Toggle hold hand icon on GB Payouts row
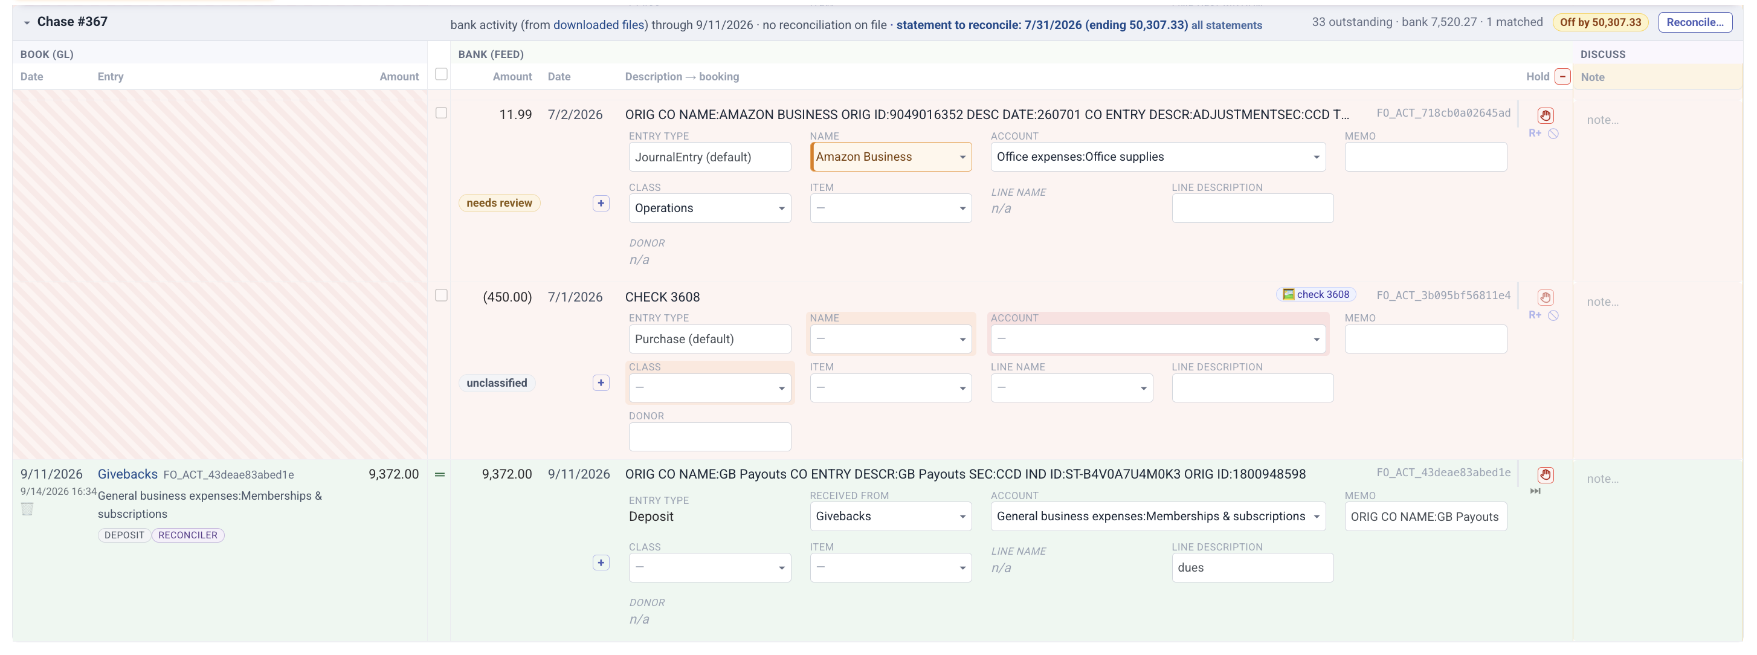The image size is (1757, 655). click(1545, 475)
